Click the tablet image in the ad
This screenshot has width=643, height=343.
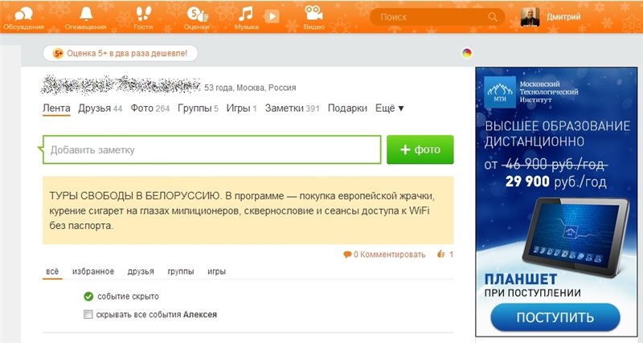click(x=575, y=235)
